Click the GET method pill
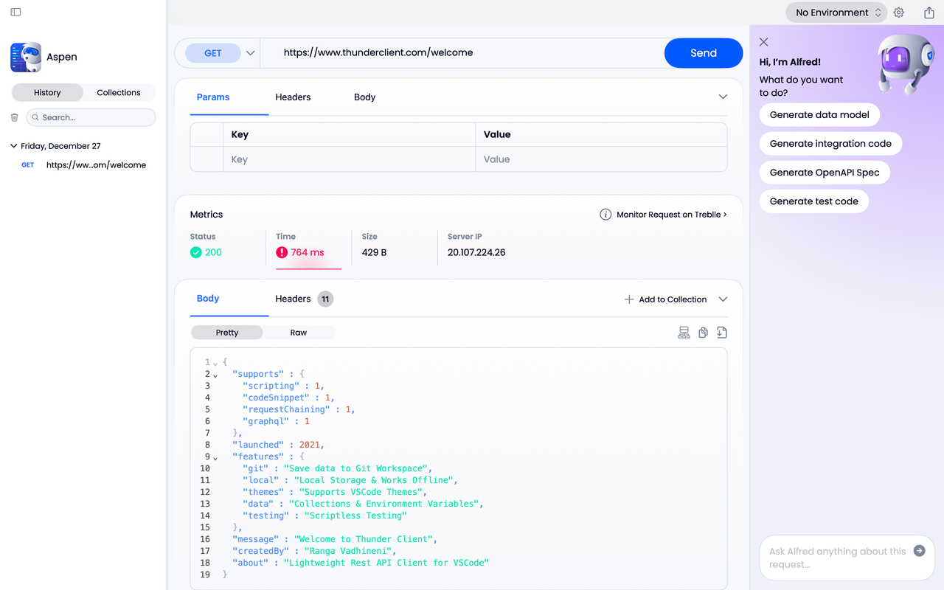Image resolution: width=944 pixels, height=590 pixels. (213, 53)
